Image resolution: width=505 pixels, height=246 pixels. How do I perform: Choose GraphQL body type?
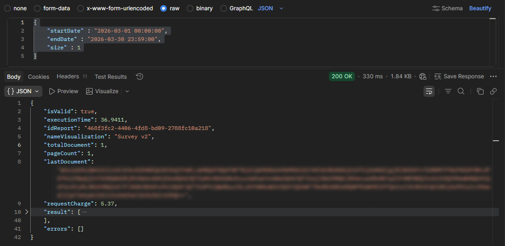pos(224,8)
